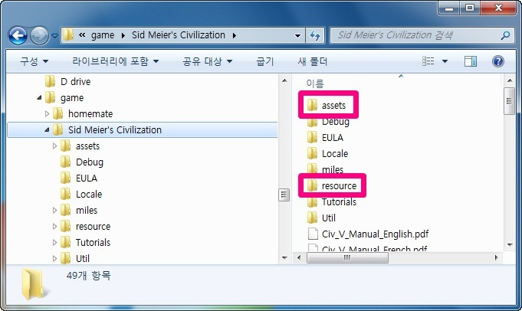The width and height of the screenshot is (522, 311).
Task: Select 'Locale' folder in navigation tree
Action: click(x=89, y=194)
